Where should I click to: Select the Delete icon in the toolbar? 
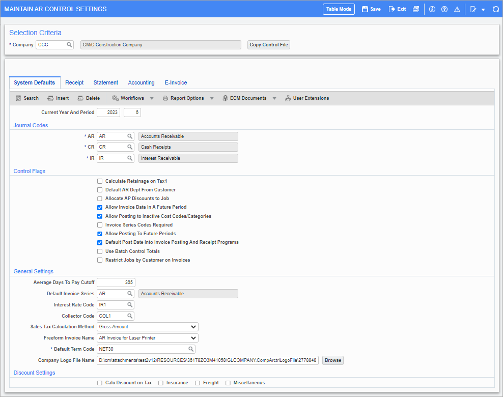pos(89,98)
